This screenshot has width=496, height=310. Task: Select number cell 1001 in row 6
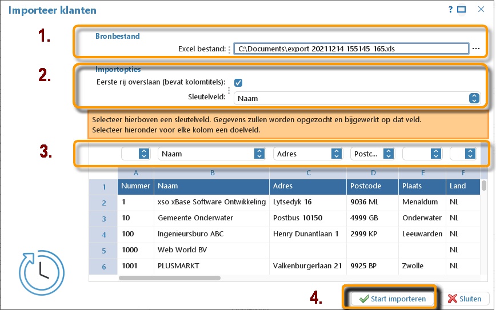pyautogui.click(x=135, y=266)
